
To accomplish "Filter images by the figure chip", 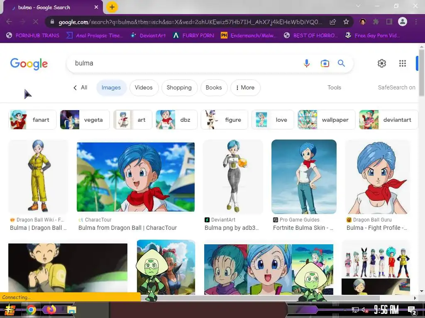I will [225, 120].
